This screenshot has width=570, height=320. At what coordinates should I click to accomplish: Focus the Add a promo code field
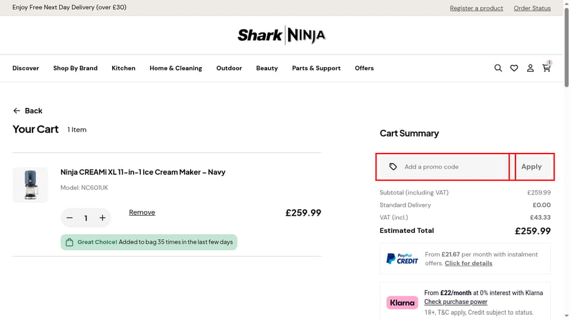[x=445, y=167]
